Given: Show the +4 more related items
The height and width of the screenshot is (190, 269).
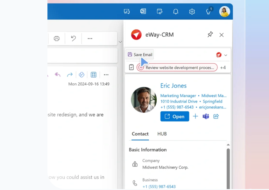Looking at the screenshot, I should 223,67.
